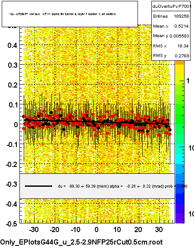Click the x-axis label 10
Viewport: 194px width, 248px height.
(117, 229)
